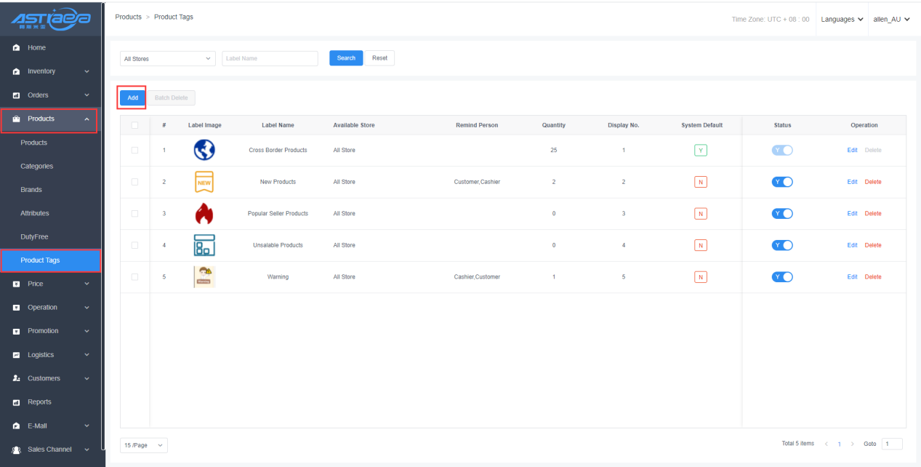Click Delete link for Unsalable Products
Screen dimensions: 921x467
coord(872,245)
